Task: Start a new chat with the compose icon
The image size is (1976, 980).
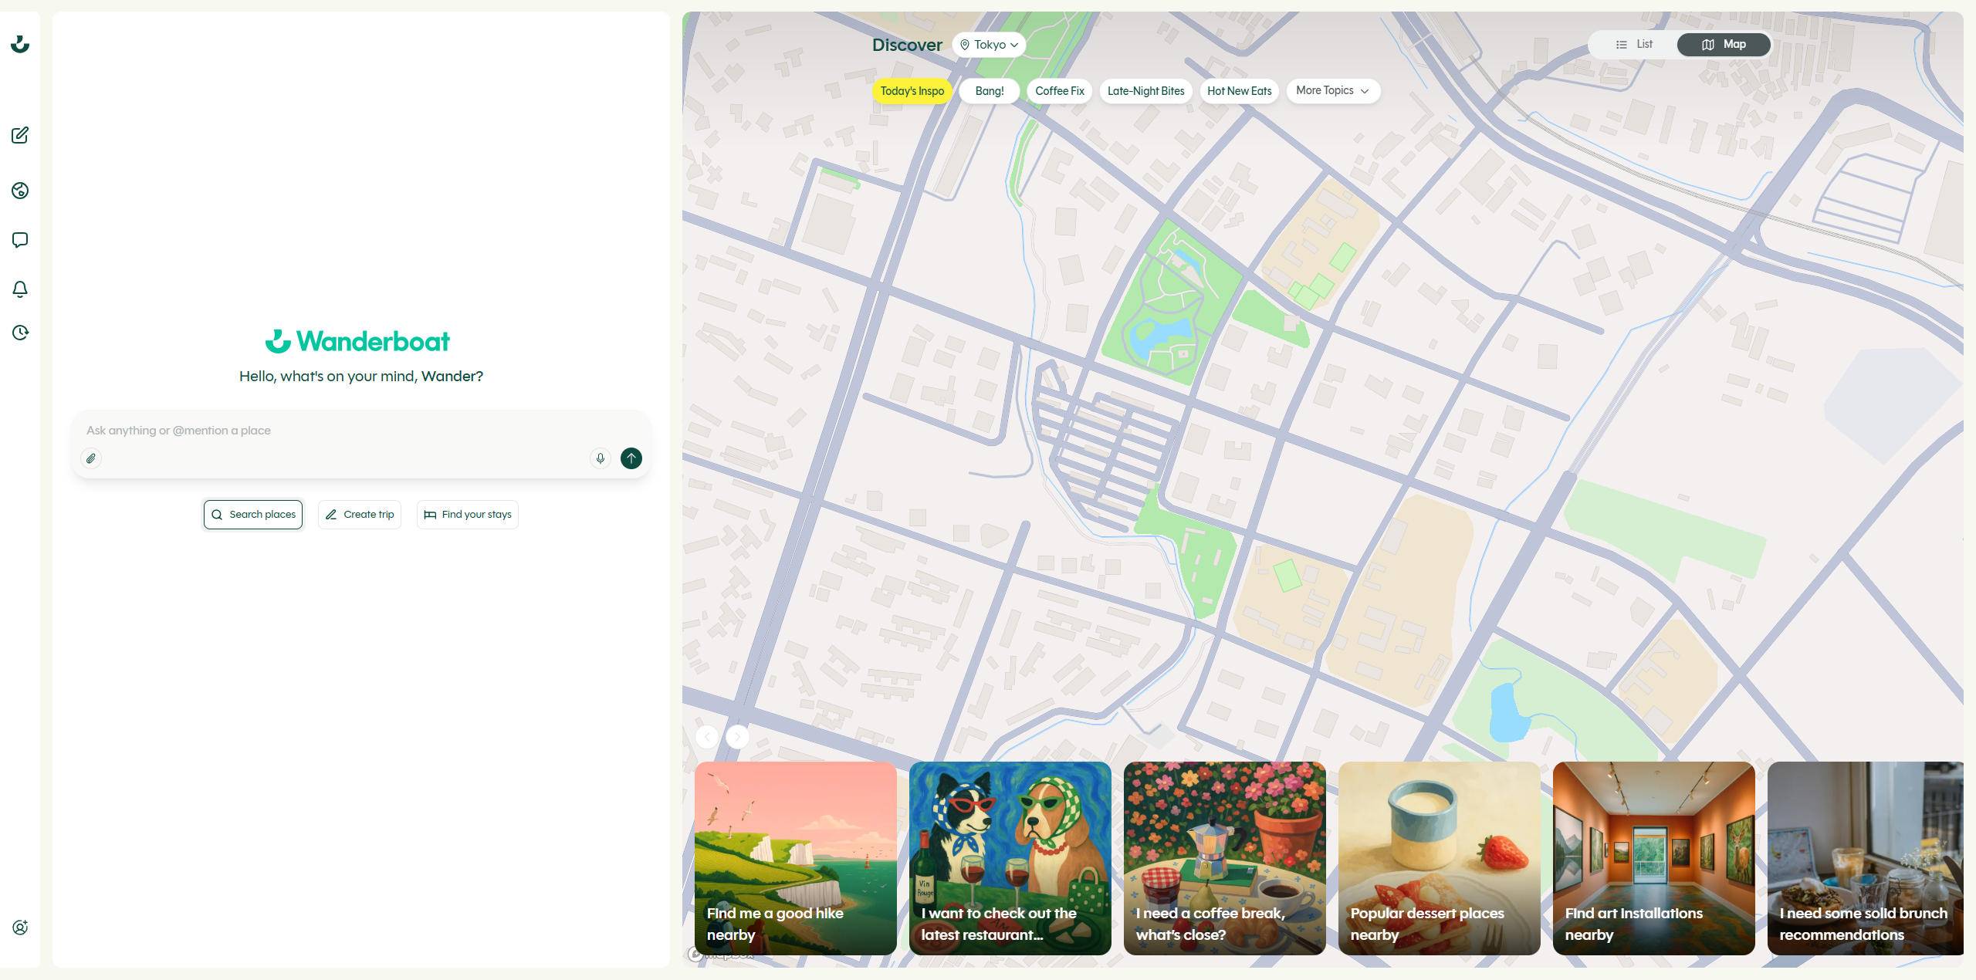Action: 20,135
